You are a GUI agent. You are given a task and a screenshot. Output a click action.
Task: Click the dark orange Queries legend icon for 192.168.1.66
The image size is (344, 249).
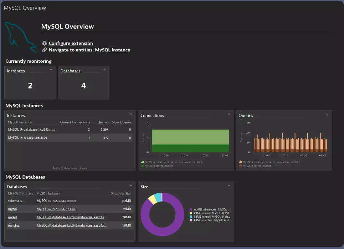pyautogui.click(x=241, y=166)
